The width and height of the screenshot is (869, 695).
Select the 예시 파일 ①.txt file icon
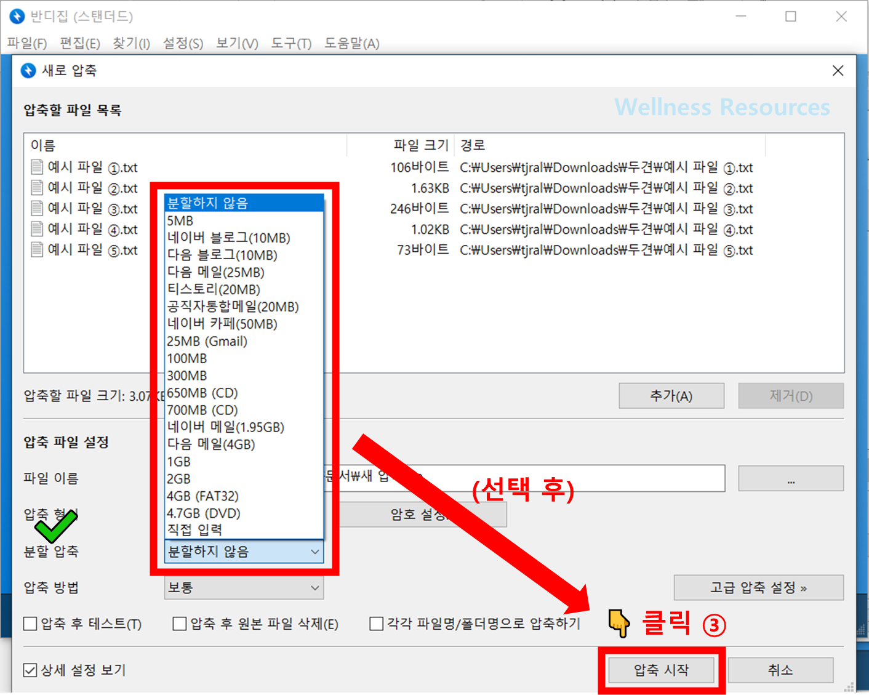(37, 167)
